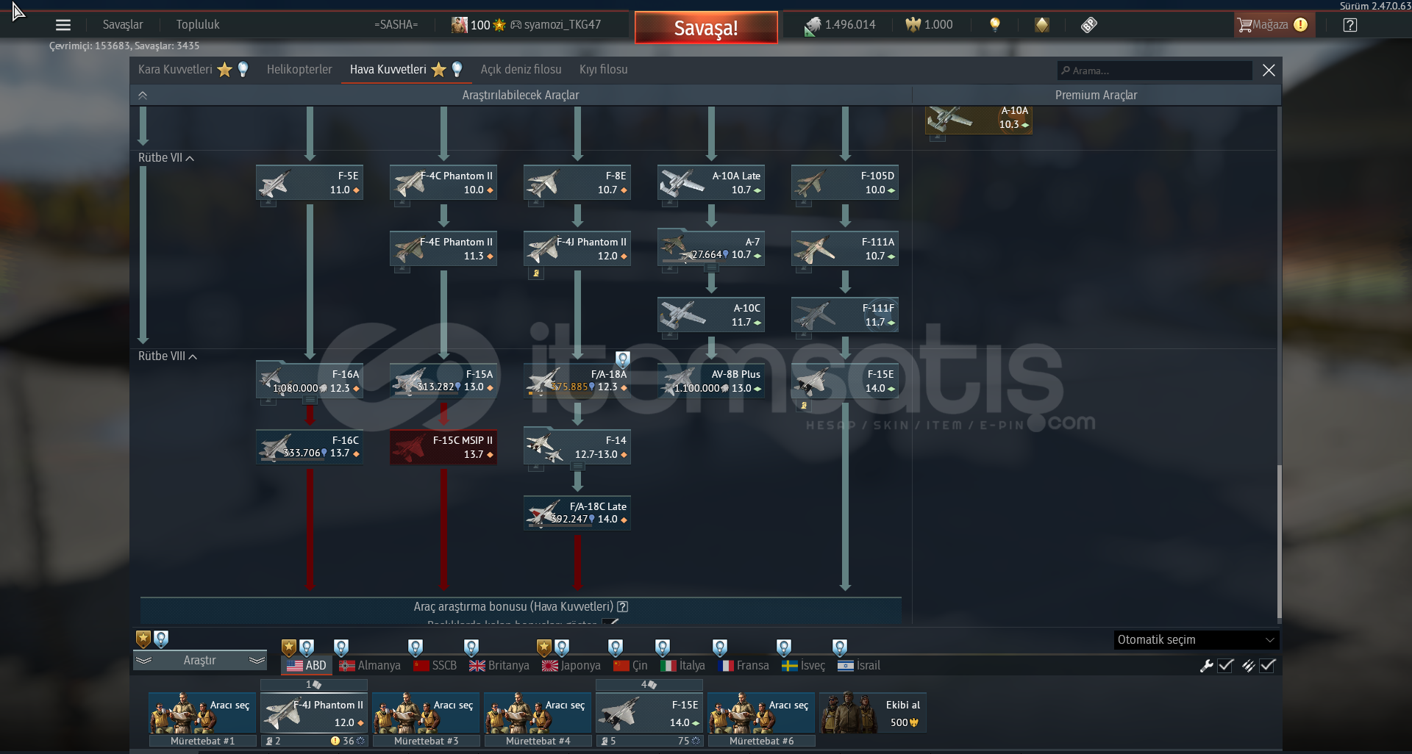Viewport: 1412px width, 754px height.
Task: Select the F-16A aircraft group card
Action: 310,380
